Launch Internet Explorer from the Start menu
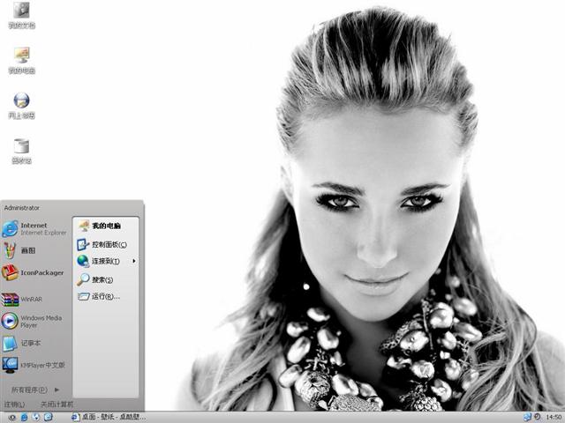 coord(35,229)
